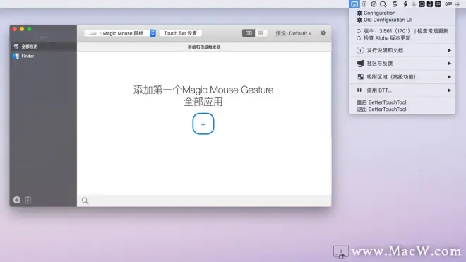Choose 检查 Alpha 版本更新
The width and height of the screenshot is (466, 262).
[x=402, y=38]
